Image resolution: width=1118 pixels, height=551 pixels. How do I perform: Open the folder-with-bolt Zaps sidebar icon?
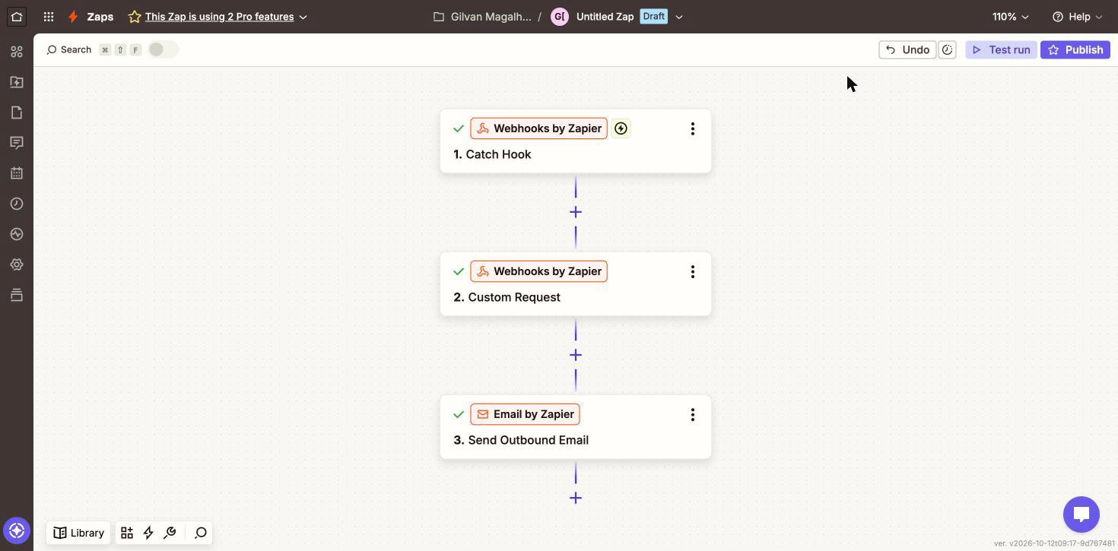17,82
